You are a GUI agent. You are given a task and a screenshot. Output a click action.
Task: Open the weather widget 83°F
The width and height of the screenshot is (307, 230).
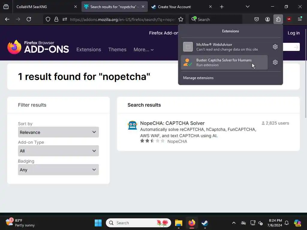(x=20, y=223)
